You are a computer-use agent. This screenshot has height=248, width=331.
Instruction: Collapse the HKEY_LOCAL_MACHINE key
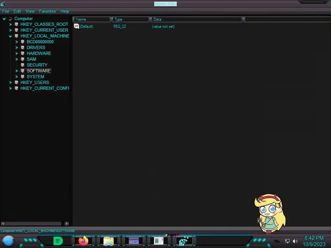tap(10, 36)
